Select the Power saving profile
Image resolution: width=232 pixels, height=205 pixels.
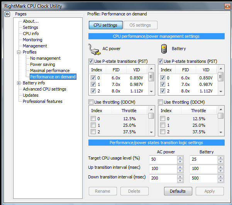[x=42, y=64]
